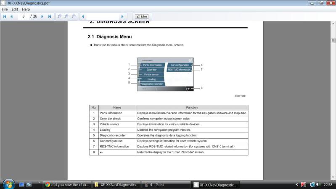Click the clock showing 22:58
The image size is (336, 189).
click(328, 185)
